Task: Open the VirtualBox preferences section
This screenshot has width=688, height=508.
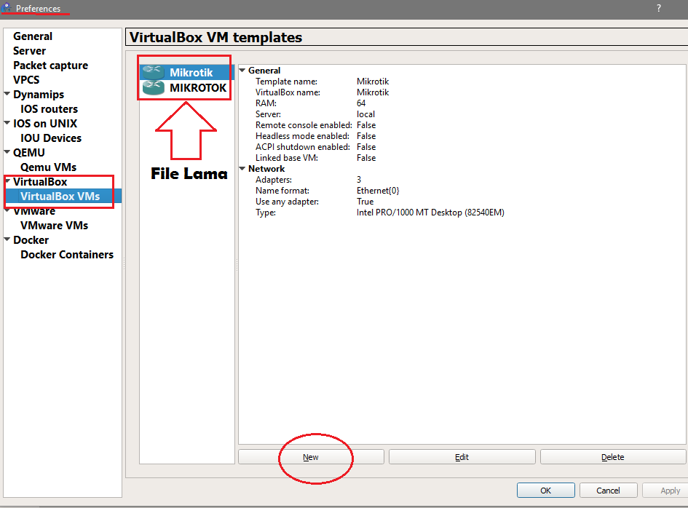Action: click(40, 182)
